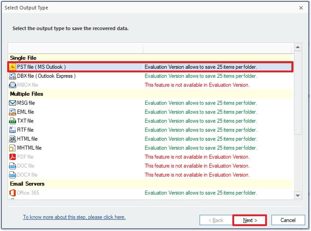Select the Office 365 label
Screen dimensions: 311x231
coord(28,193)
